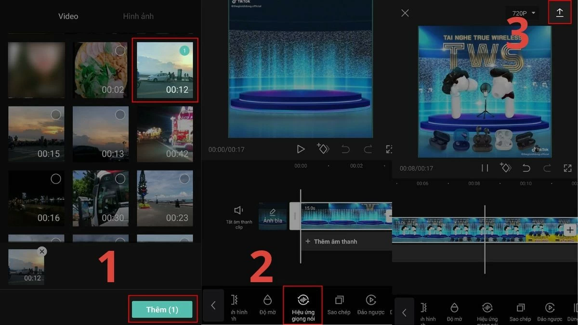
Task: Tap the export upload icon at top right
Action: [x=559, y=13]
